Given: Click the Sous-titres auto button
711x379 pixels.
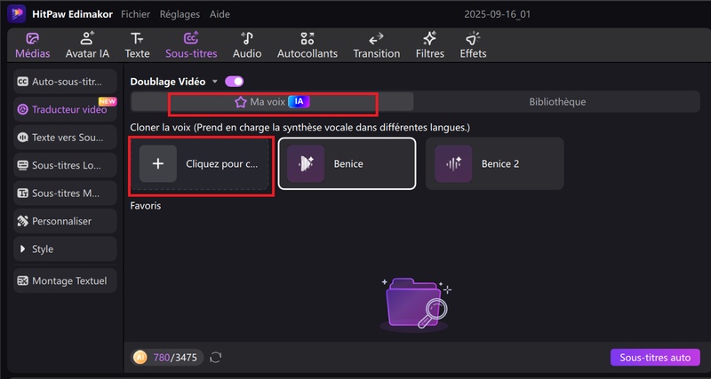Looking at the screenshot, I should click(x=655, y=358).
